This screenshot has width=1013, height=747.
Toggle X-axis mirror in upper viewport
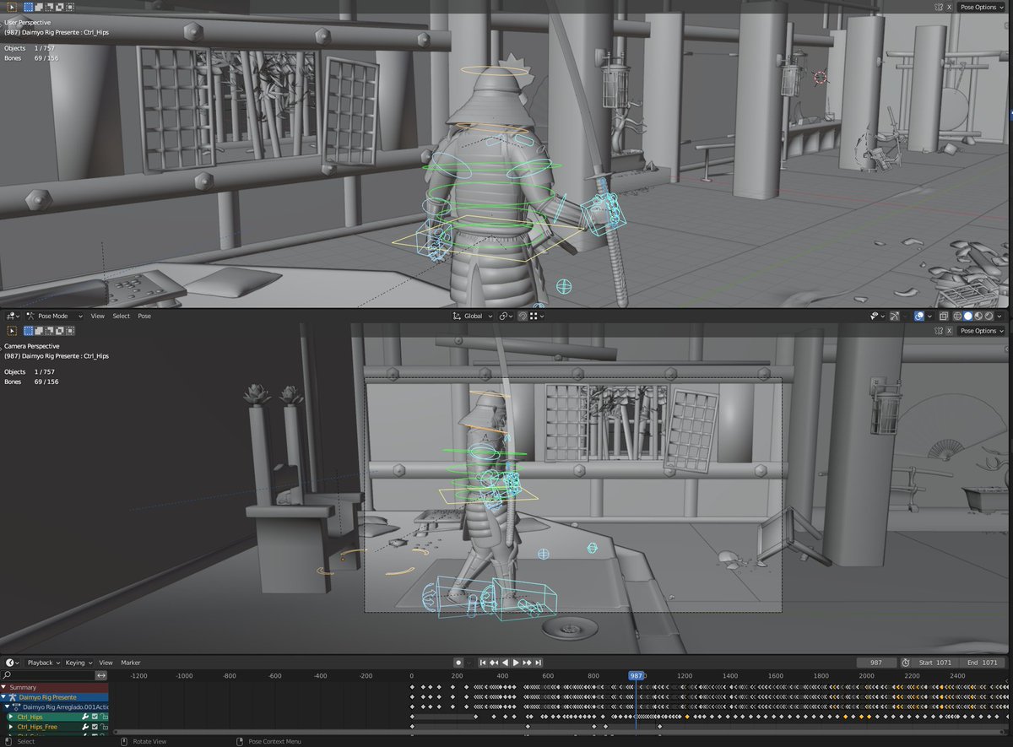click(949, 7)
